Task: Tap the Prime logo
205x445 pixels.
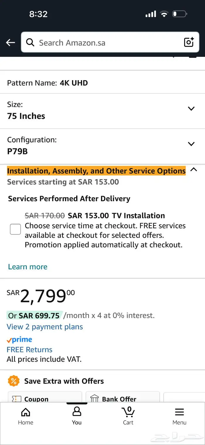Action: (19, 340)
